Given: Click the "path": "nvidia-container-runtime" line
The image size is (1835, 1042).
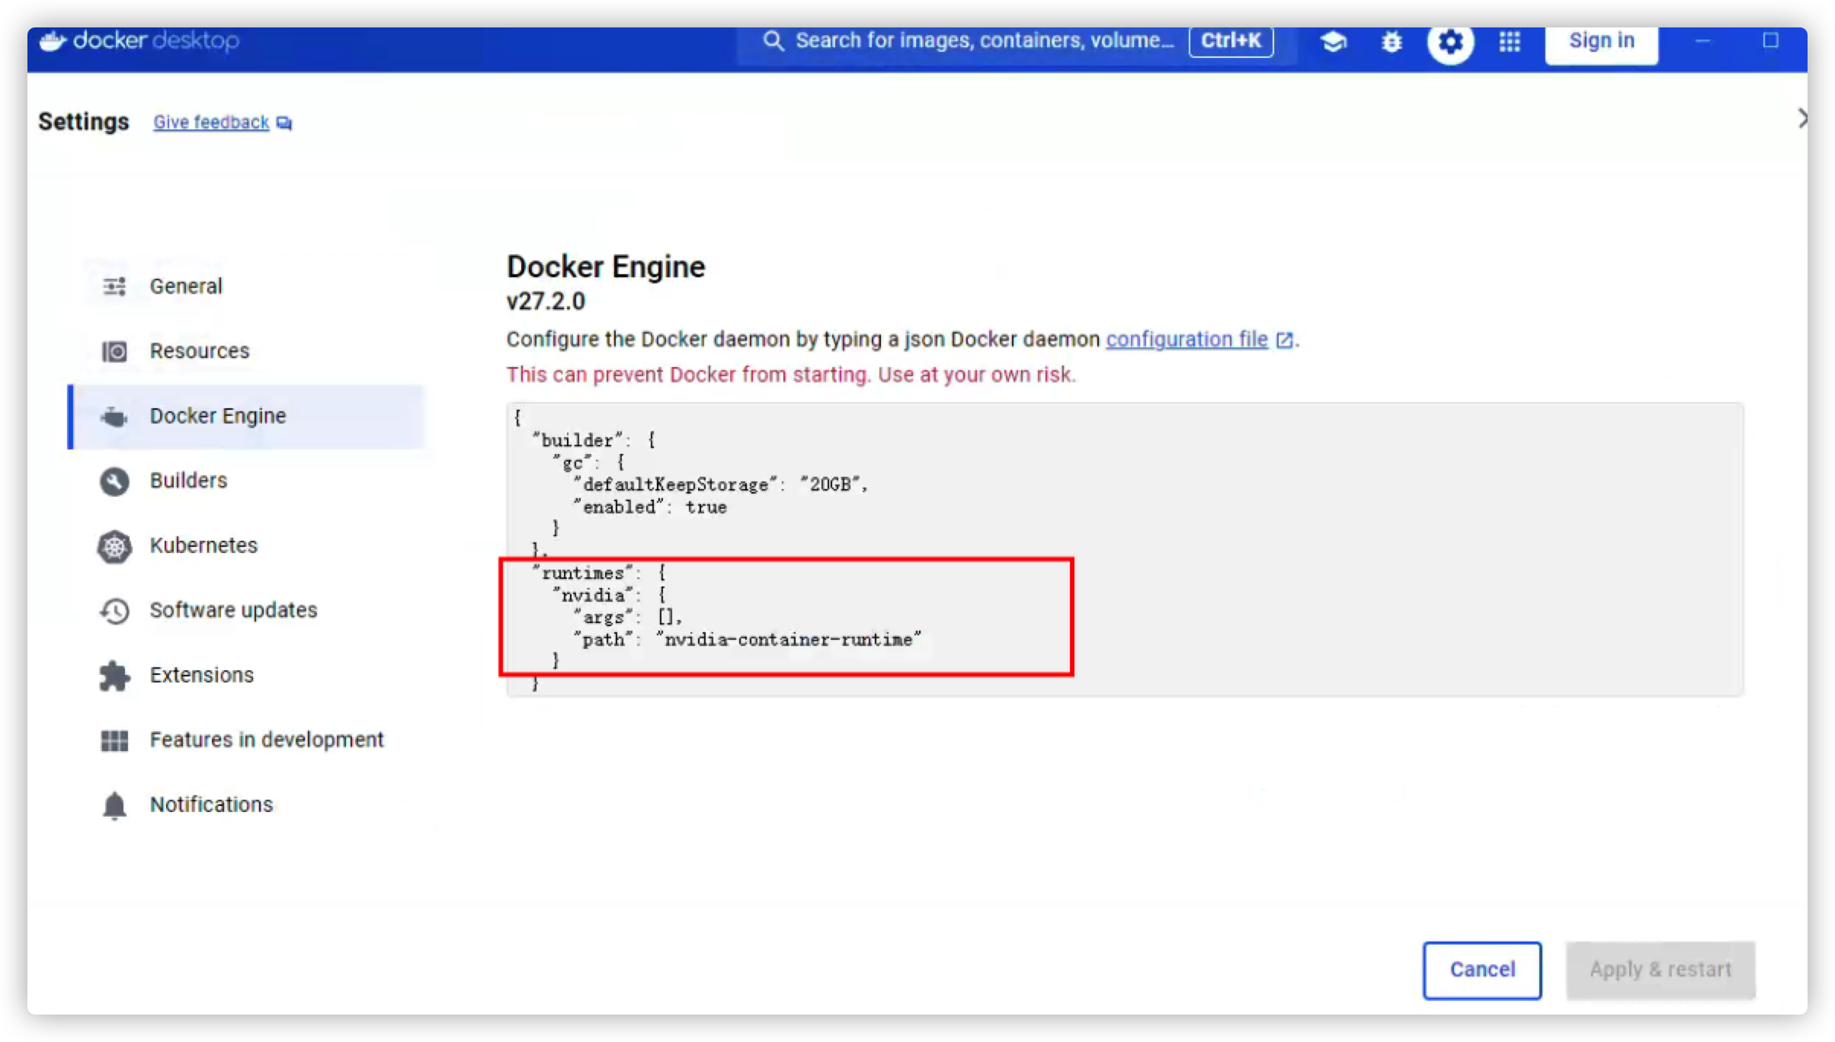Looking at the screenshot, I should click(747, 640).
